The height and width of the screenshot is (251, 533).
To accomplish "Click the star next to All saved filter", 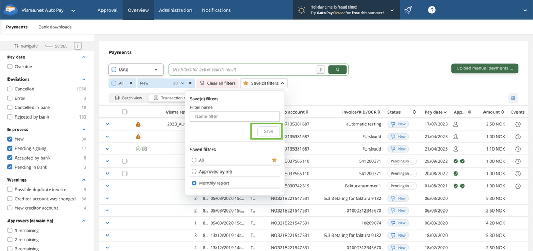I will pyautogui.click(x=274, y=160).
